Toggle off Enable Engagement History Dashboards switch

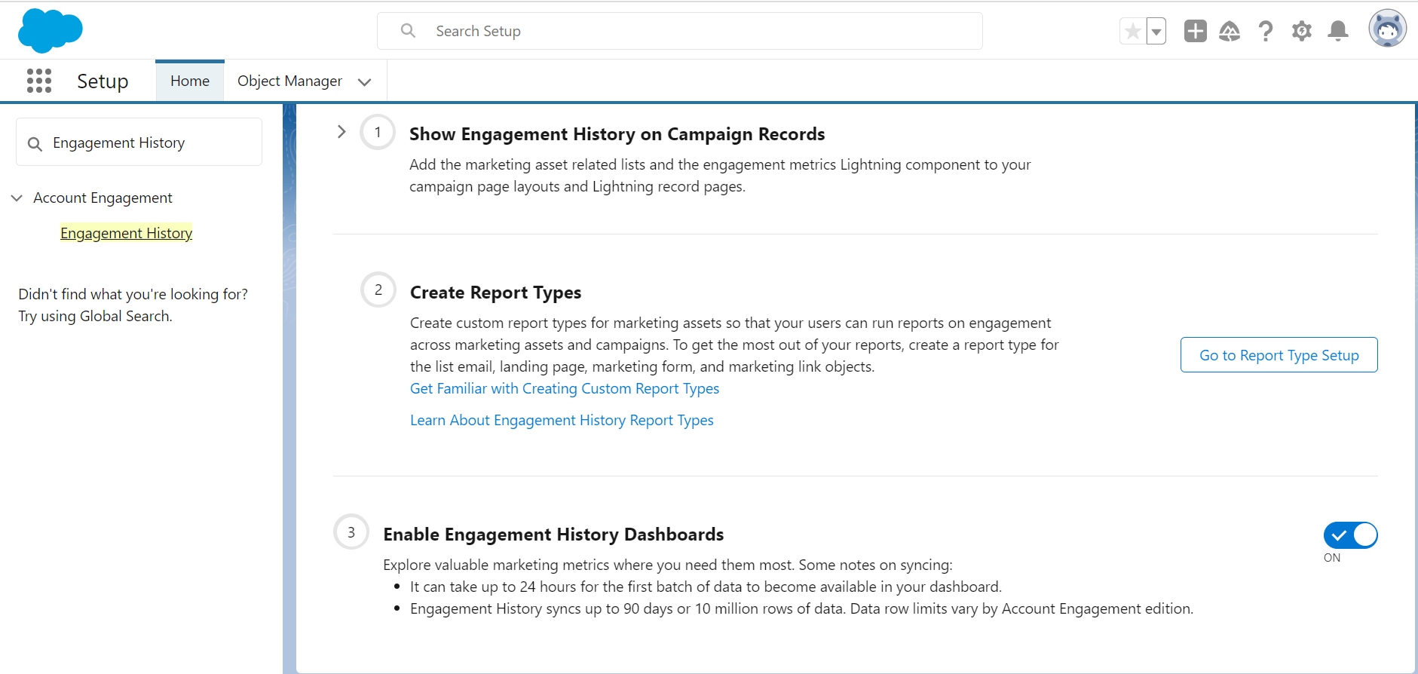point(1350,535)
